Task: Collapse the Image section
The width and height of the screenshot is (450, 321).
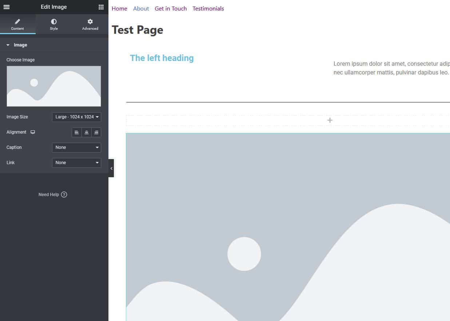Action: click(8, 45)
